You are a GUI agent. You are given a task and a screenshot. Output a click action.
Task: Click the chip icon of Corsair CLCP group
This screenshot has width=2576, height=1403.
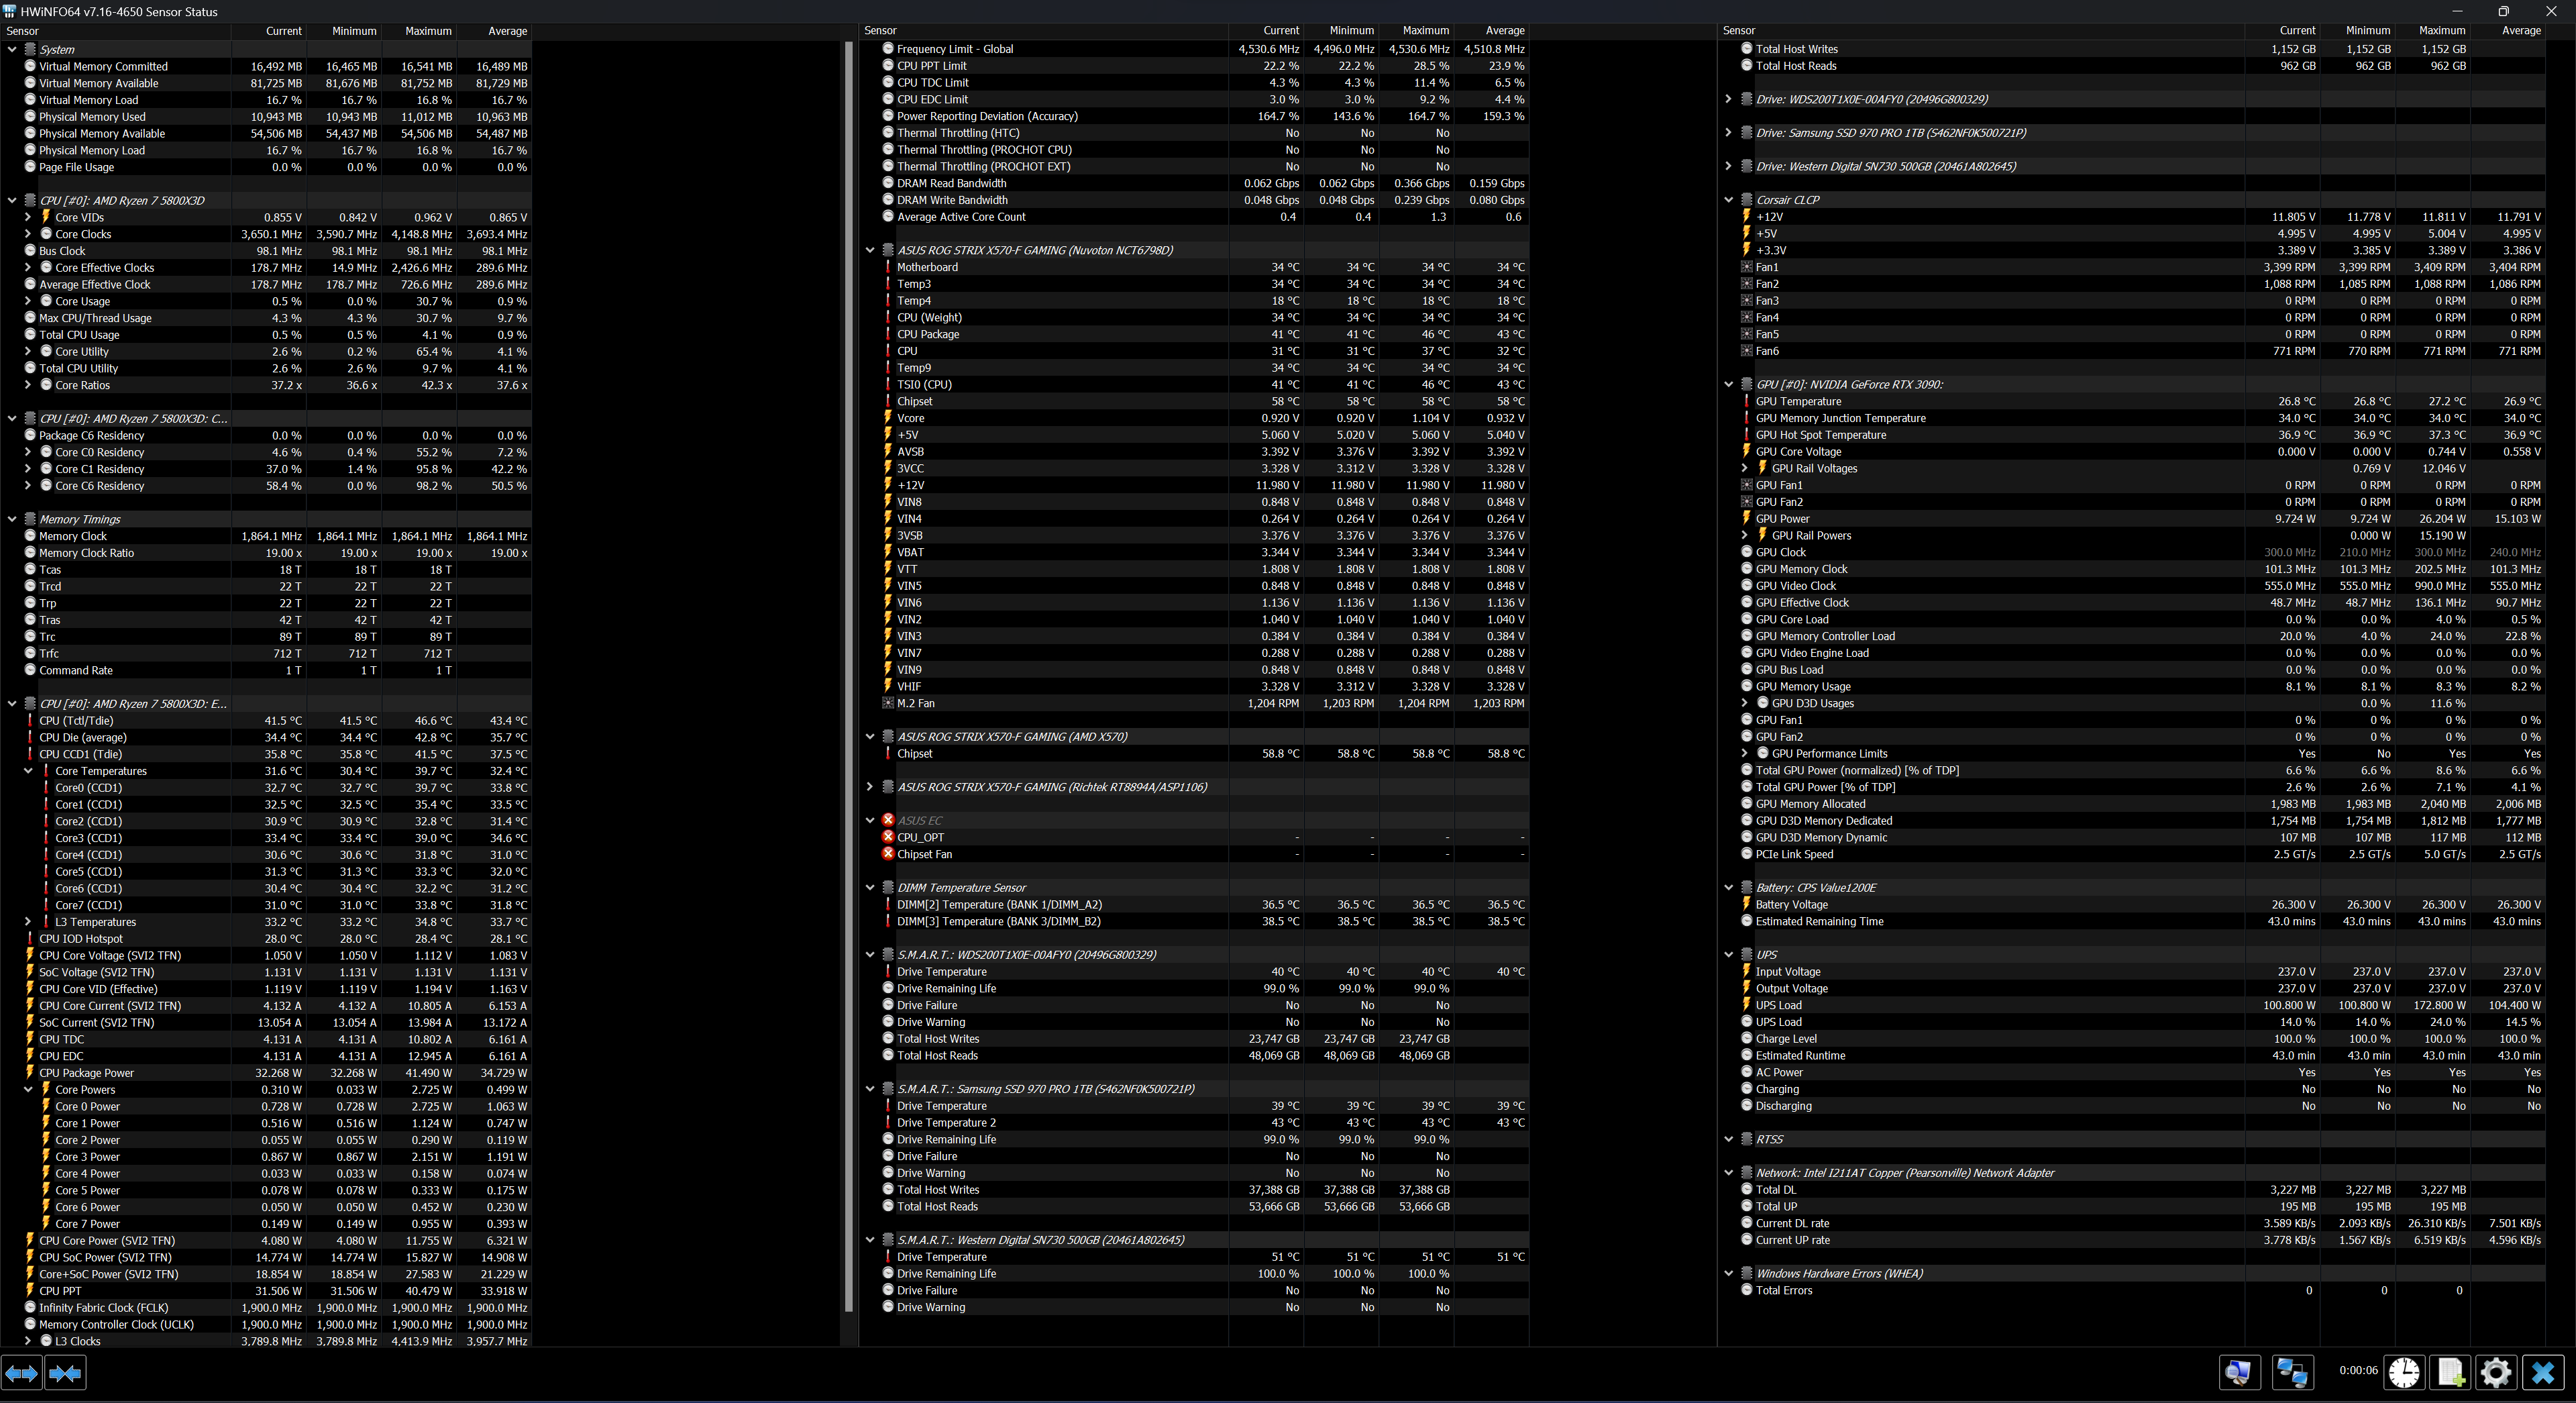(1747, 200)
